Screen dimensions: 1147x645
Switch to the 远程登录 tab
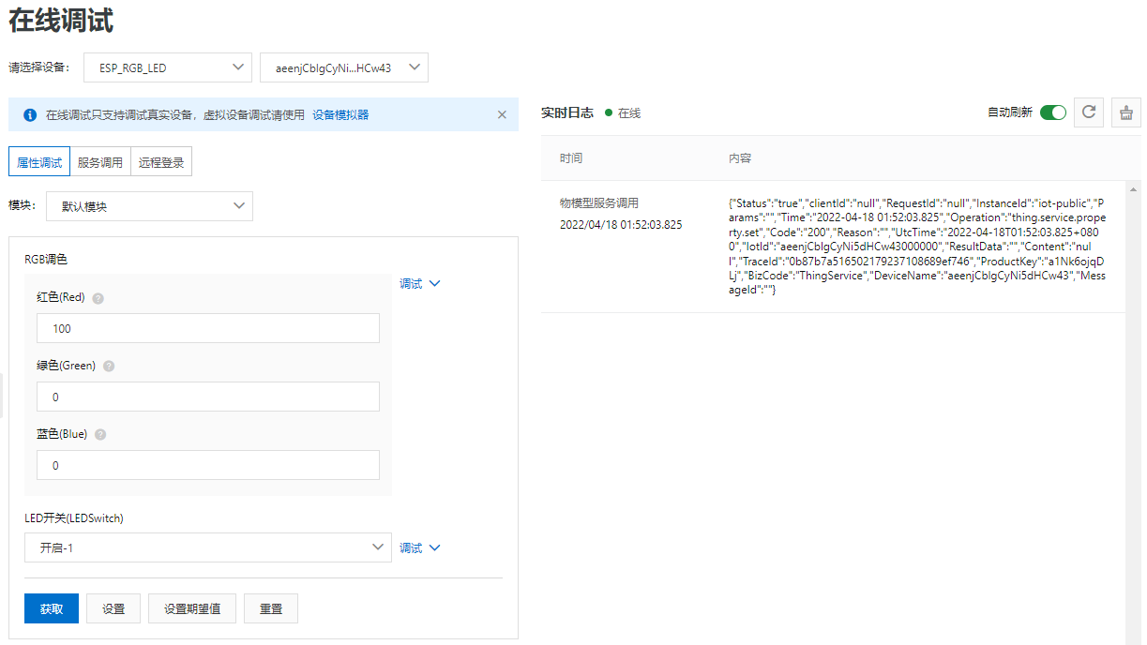point(161,161)
